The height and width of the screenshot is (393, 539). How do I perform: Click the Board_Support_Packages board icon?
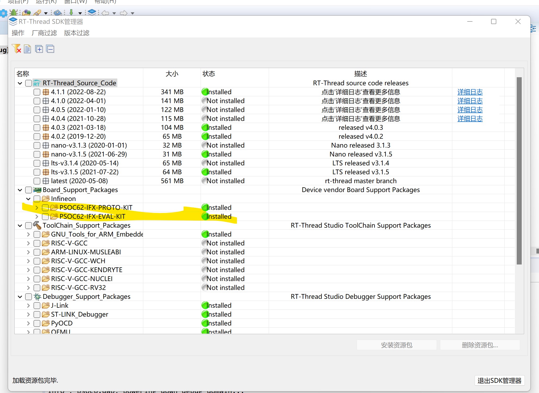pos(37,190)
